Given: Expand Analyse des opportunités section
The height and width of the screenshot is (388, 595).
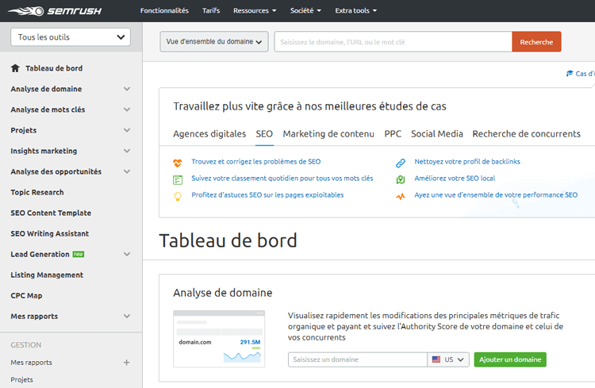Looking at the screenshot, I should [x=127, y=171].
